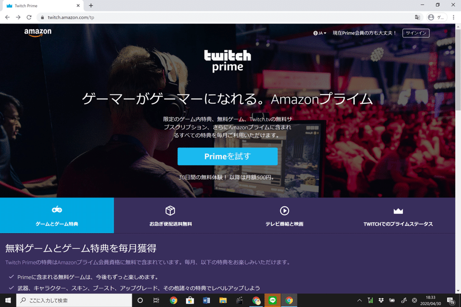Click the browser forward arrow
The width and height of the screenshot is (461, 307).
pos(18,17)
